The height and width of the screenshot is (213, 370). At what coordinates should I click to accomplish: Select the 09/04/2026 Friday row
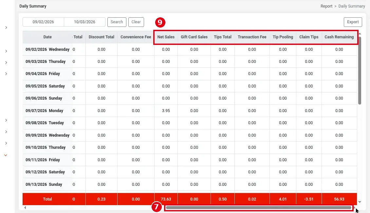pyautogui.click(x=190, y=74)
